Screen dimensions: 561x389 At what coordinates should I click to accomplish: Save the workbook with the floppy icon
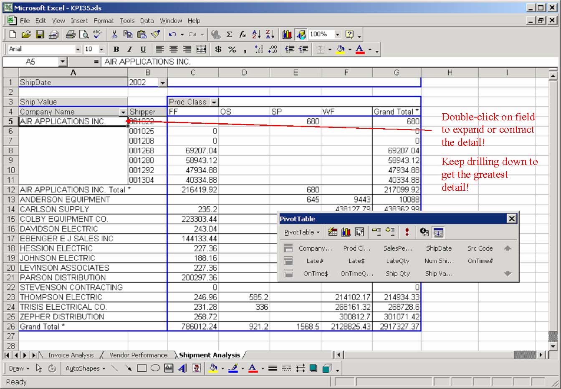click(x=40, y=35)
